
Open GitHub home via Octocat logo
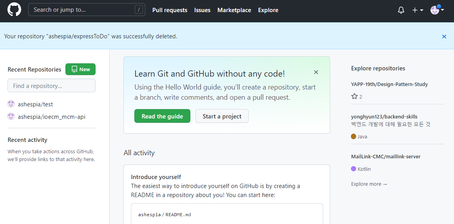[14, 10]
